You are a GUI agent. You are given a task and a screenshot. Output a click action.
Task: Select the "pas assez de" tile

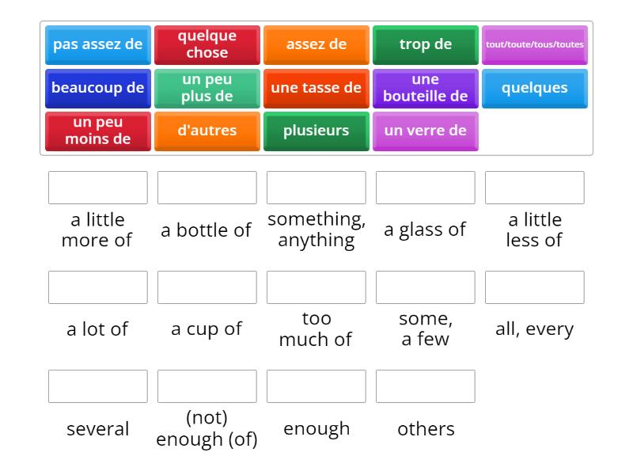point(97,44)
